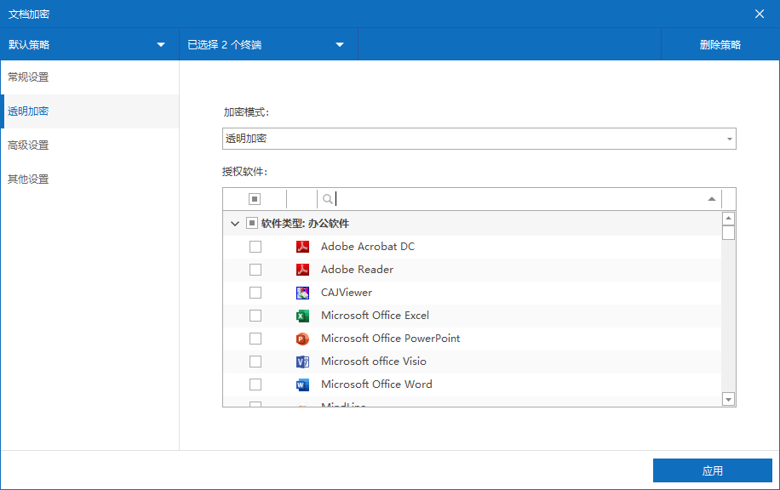Open the 高级设置 section

[28, 145]
